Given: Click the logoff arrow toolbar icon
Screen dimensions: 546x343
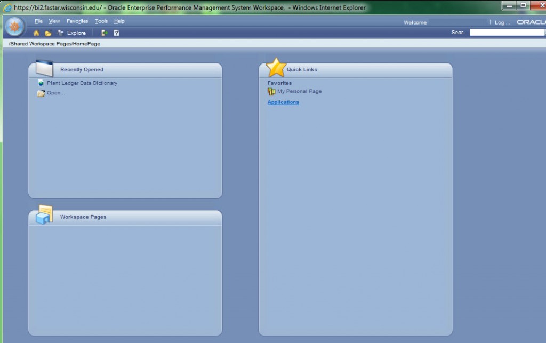Looking at the screenshot, I should (x=105, y=33).
